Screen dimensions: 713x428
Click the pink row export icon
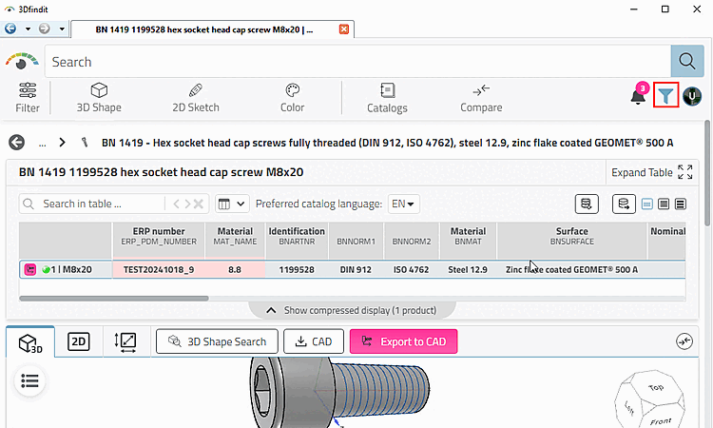(30, 269)
